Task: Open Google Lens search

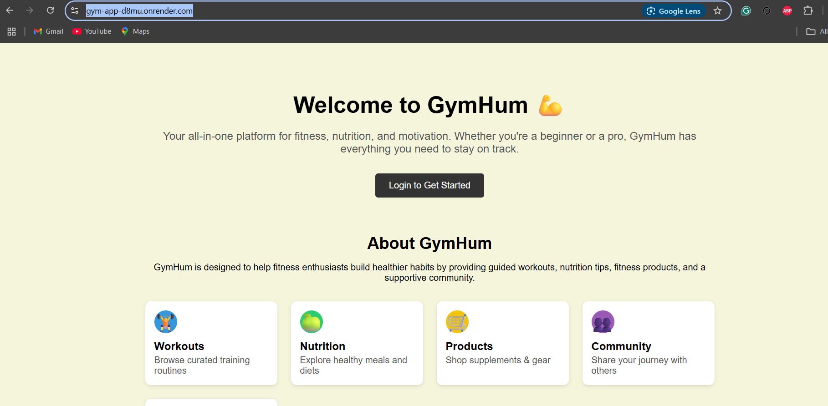Action: tap(674, 11)
